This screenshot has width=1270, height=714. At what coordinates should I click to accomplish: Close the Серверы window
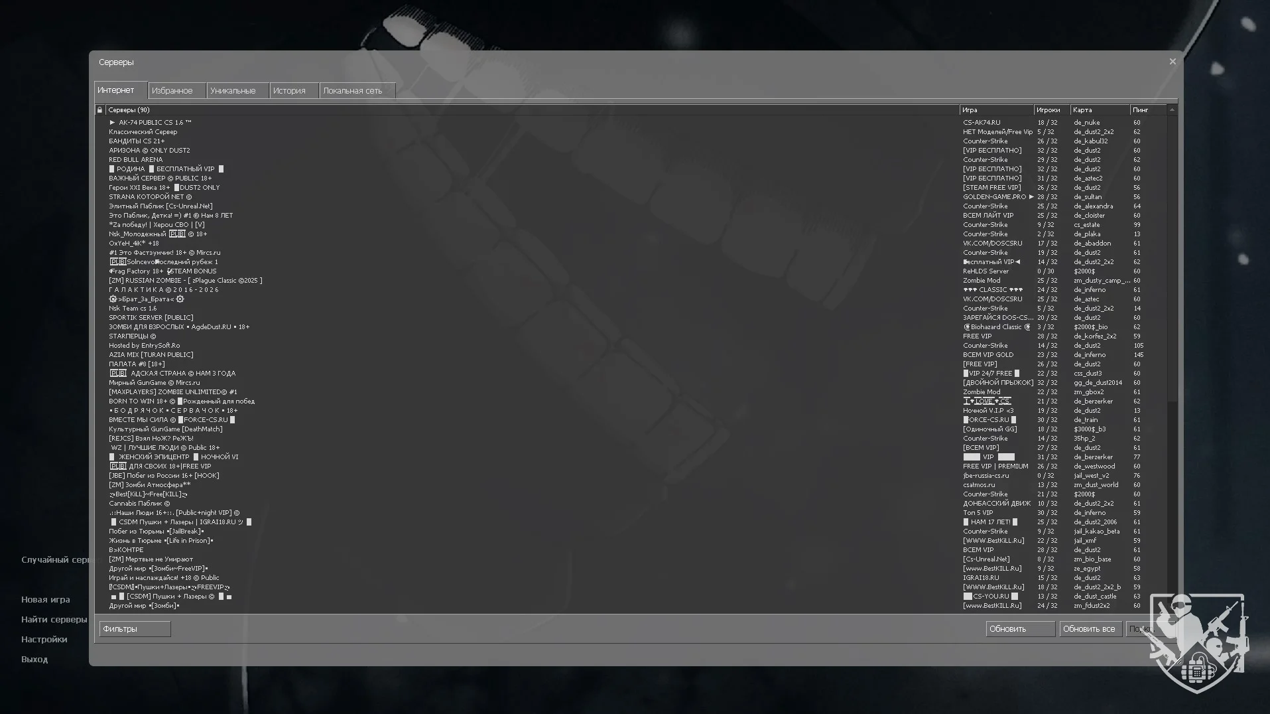click(x=1172, y=62)
